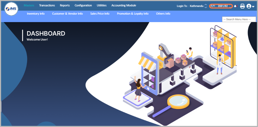This screenshot has height=127, width=258.
Task: Open the Accounting Module menu
Action: point(124,5)
